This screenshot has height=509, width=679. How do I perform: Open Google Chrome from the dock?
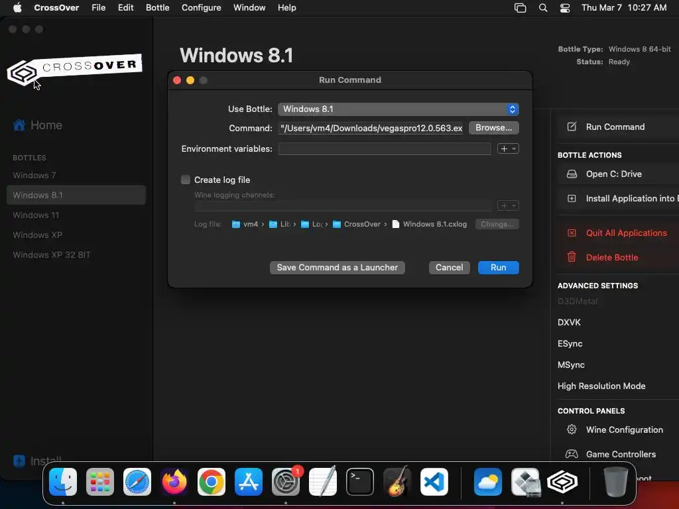(x=212, y=482)
